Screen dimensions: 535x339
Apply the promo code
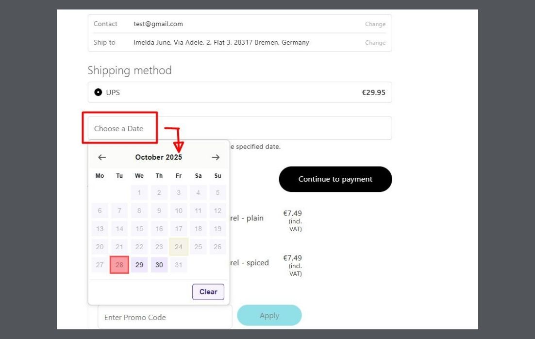269,316
